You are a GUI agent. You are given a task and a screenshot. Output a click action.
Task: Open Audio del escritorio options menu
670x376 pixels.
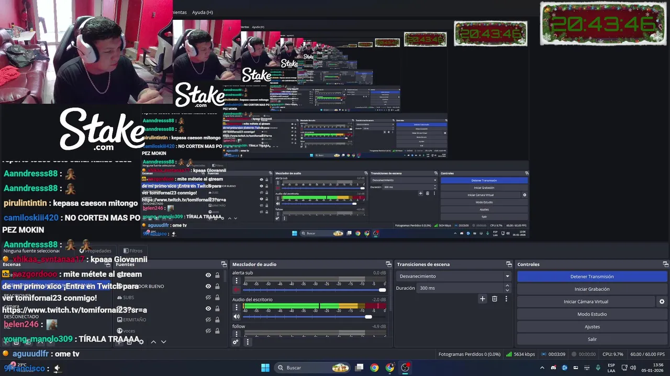coord(237,308)
